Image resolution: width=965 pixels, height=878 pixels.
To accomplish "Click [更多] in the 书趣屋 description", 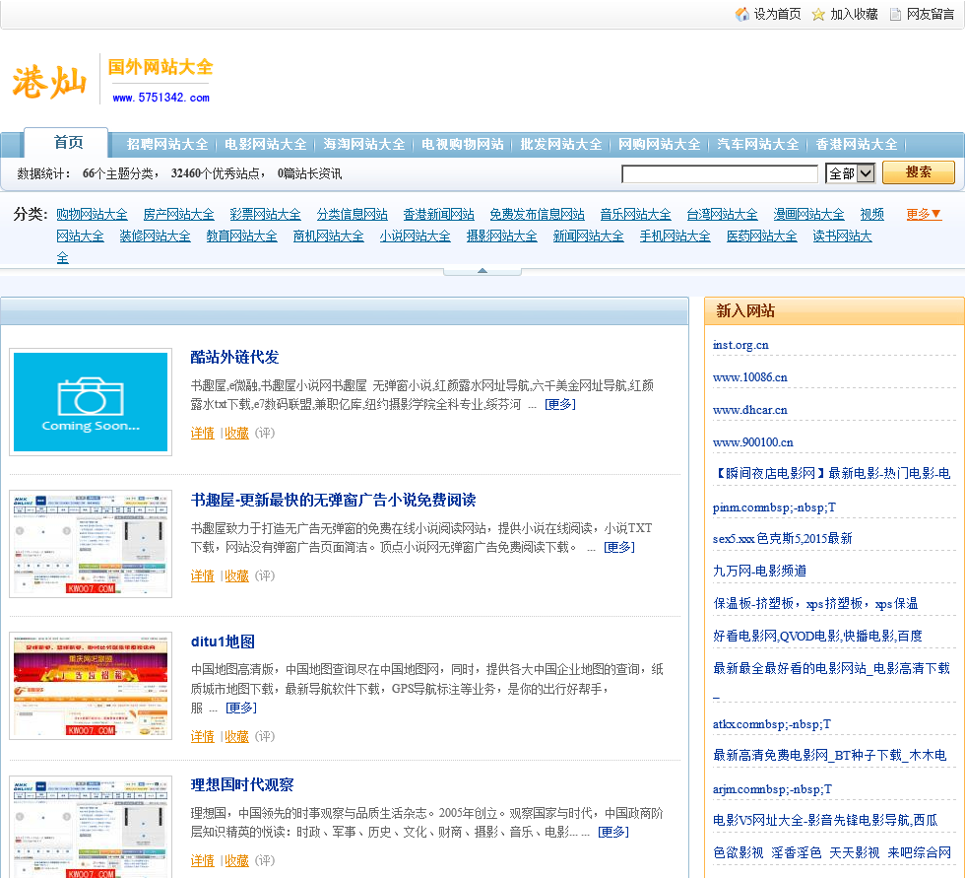I will click(619, 547).
